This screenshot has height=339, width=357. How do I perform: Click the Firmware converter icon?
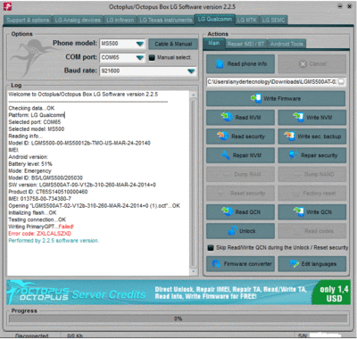[216, 263]
